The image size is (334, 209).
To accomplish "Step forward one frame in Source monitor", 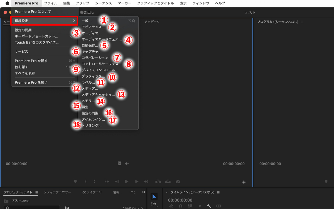I will pos(136,181).
